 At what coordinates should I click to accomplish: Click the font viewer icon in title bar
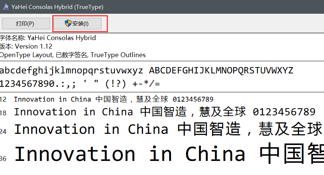click(x=6, y=7)
